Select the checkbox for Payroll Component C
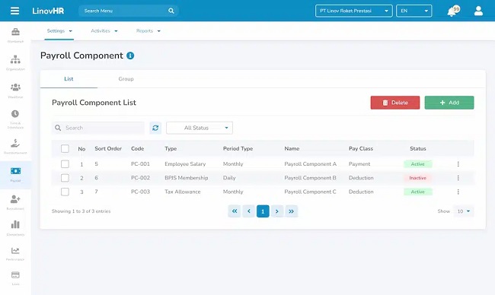Viewport: 495px width, 295px height. tap(65, 192)
